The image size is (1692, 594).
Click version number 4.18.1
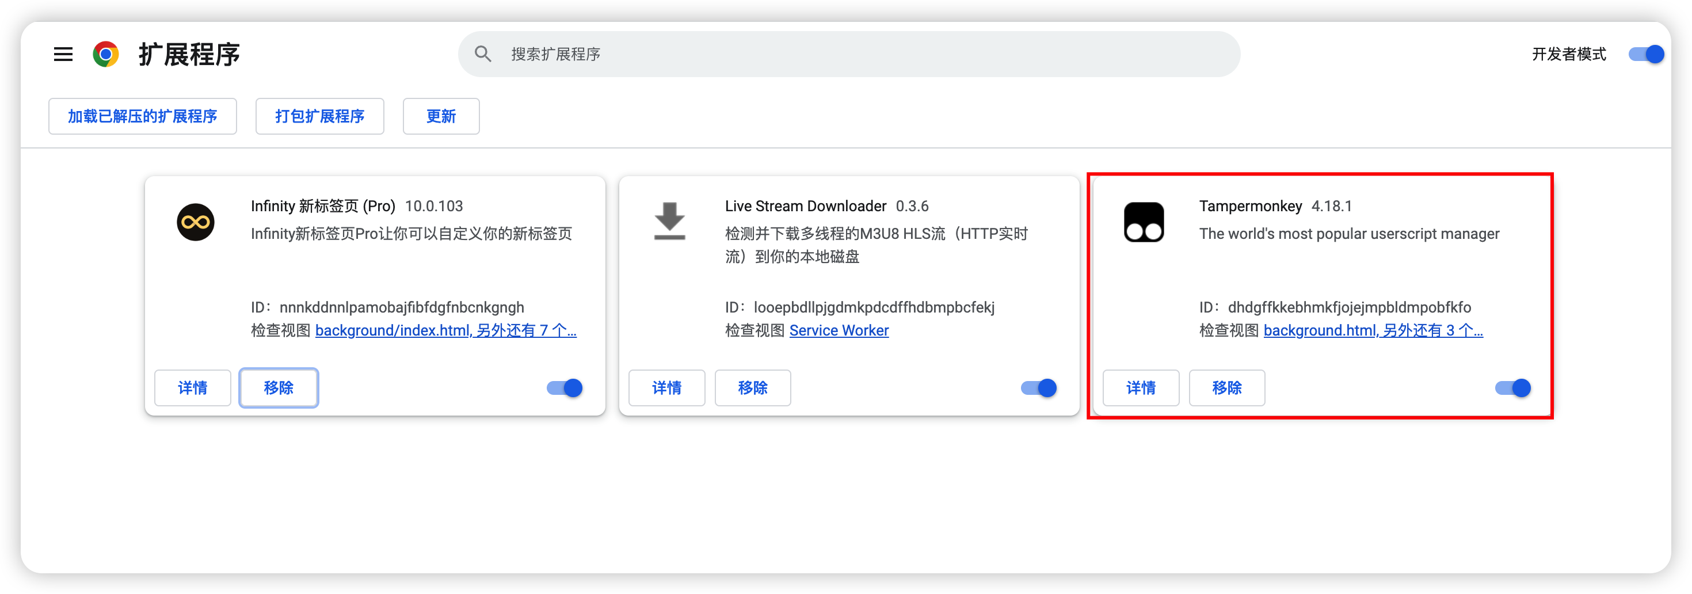(x=1332, y=206)
